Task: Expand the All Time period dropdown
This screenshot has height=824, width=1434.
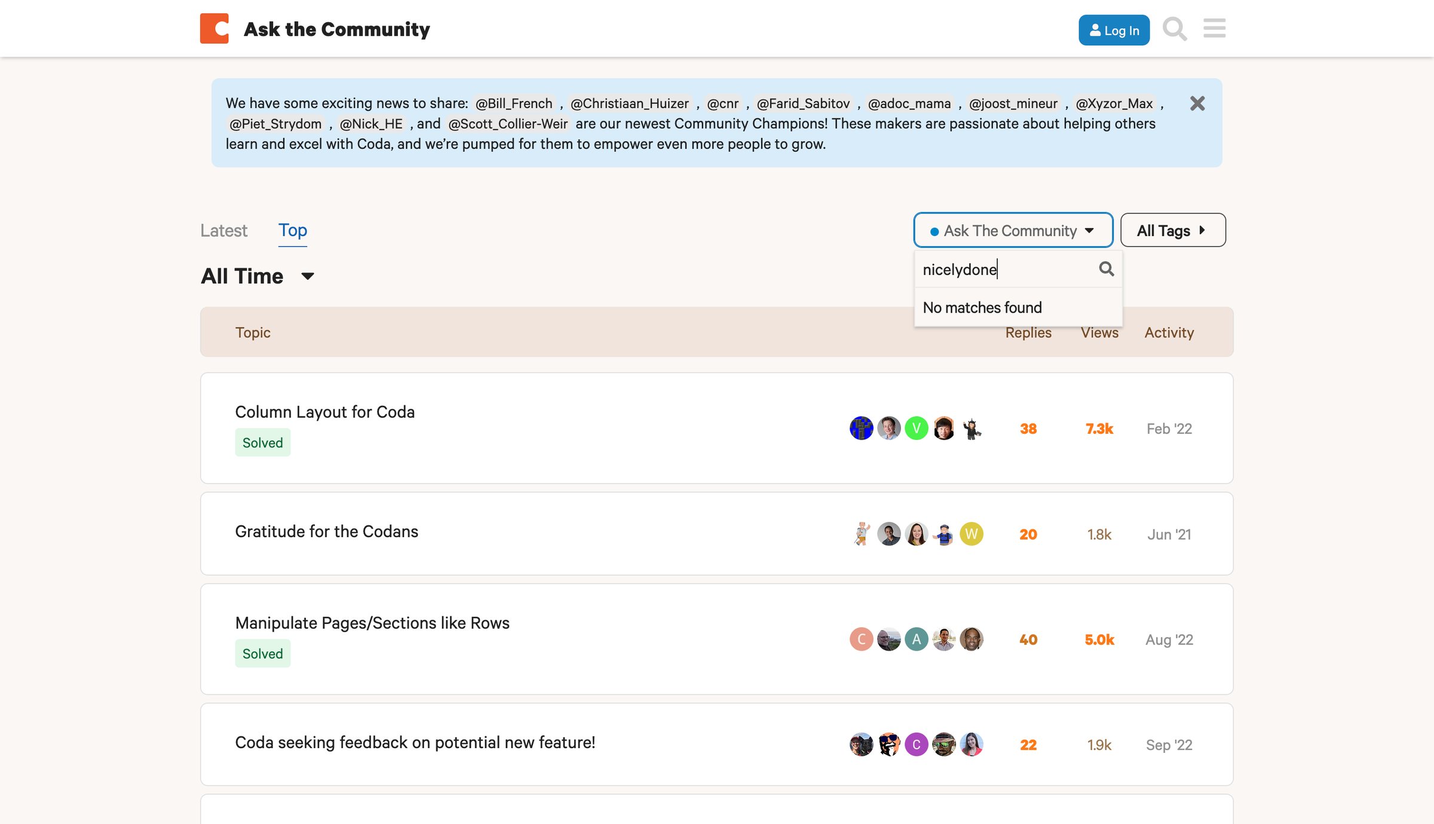Action: (258, 276)
